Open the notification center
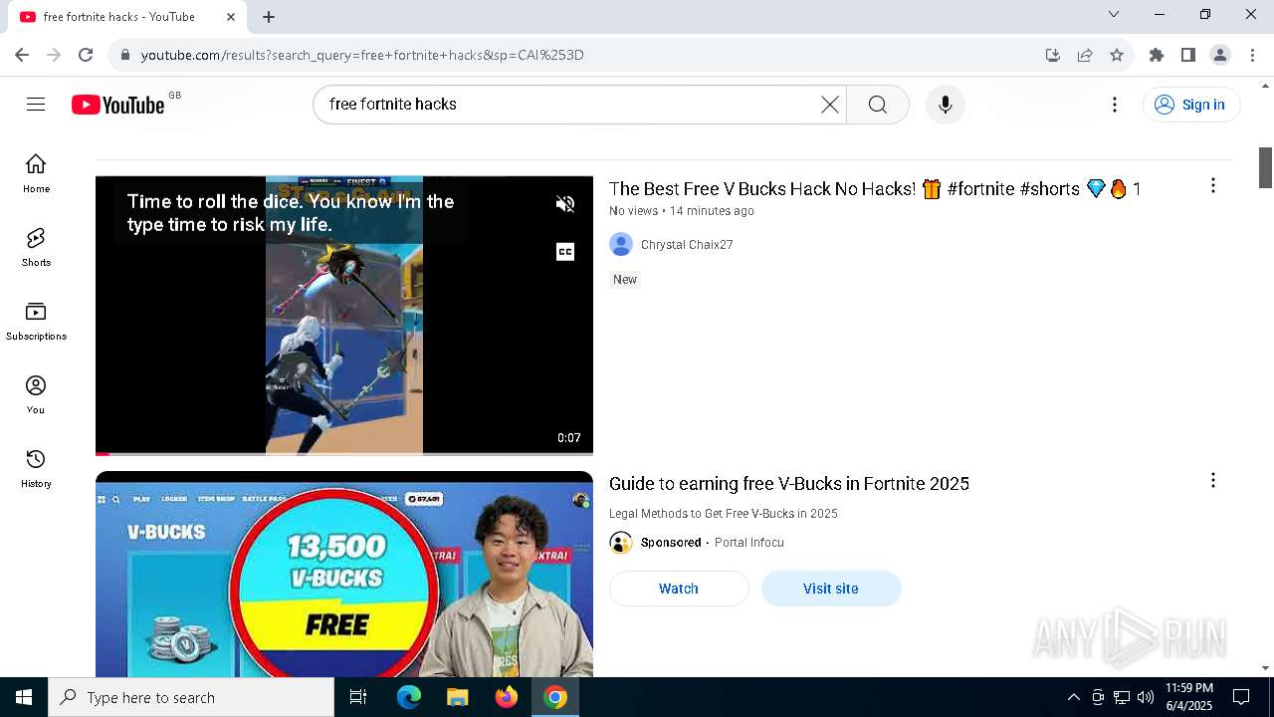This screenshot has width=1274, height=717. pos(1241,697)
